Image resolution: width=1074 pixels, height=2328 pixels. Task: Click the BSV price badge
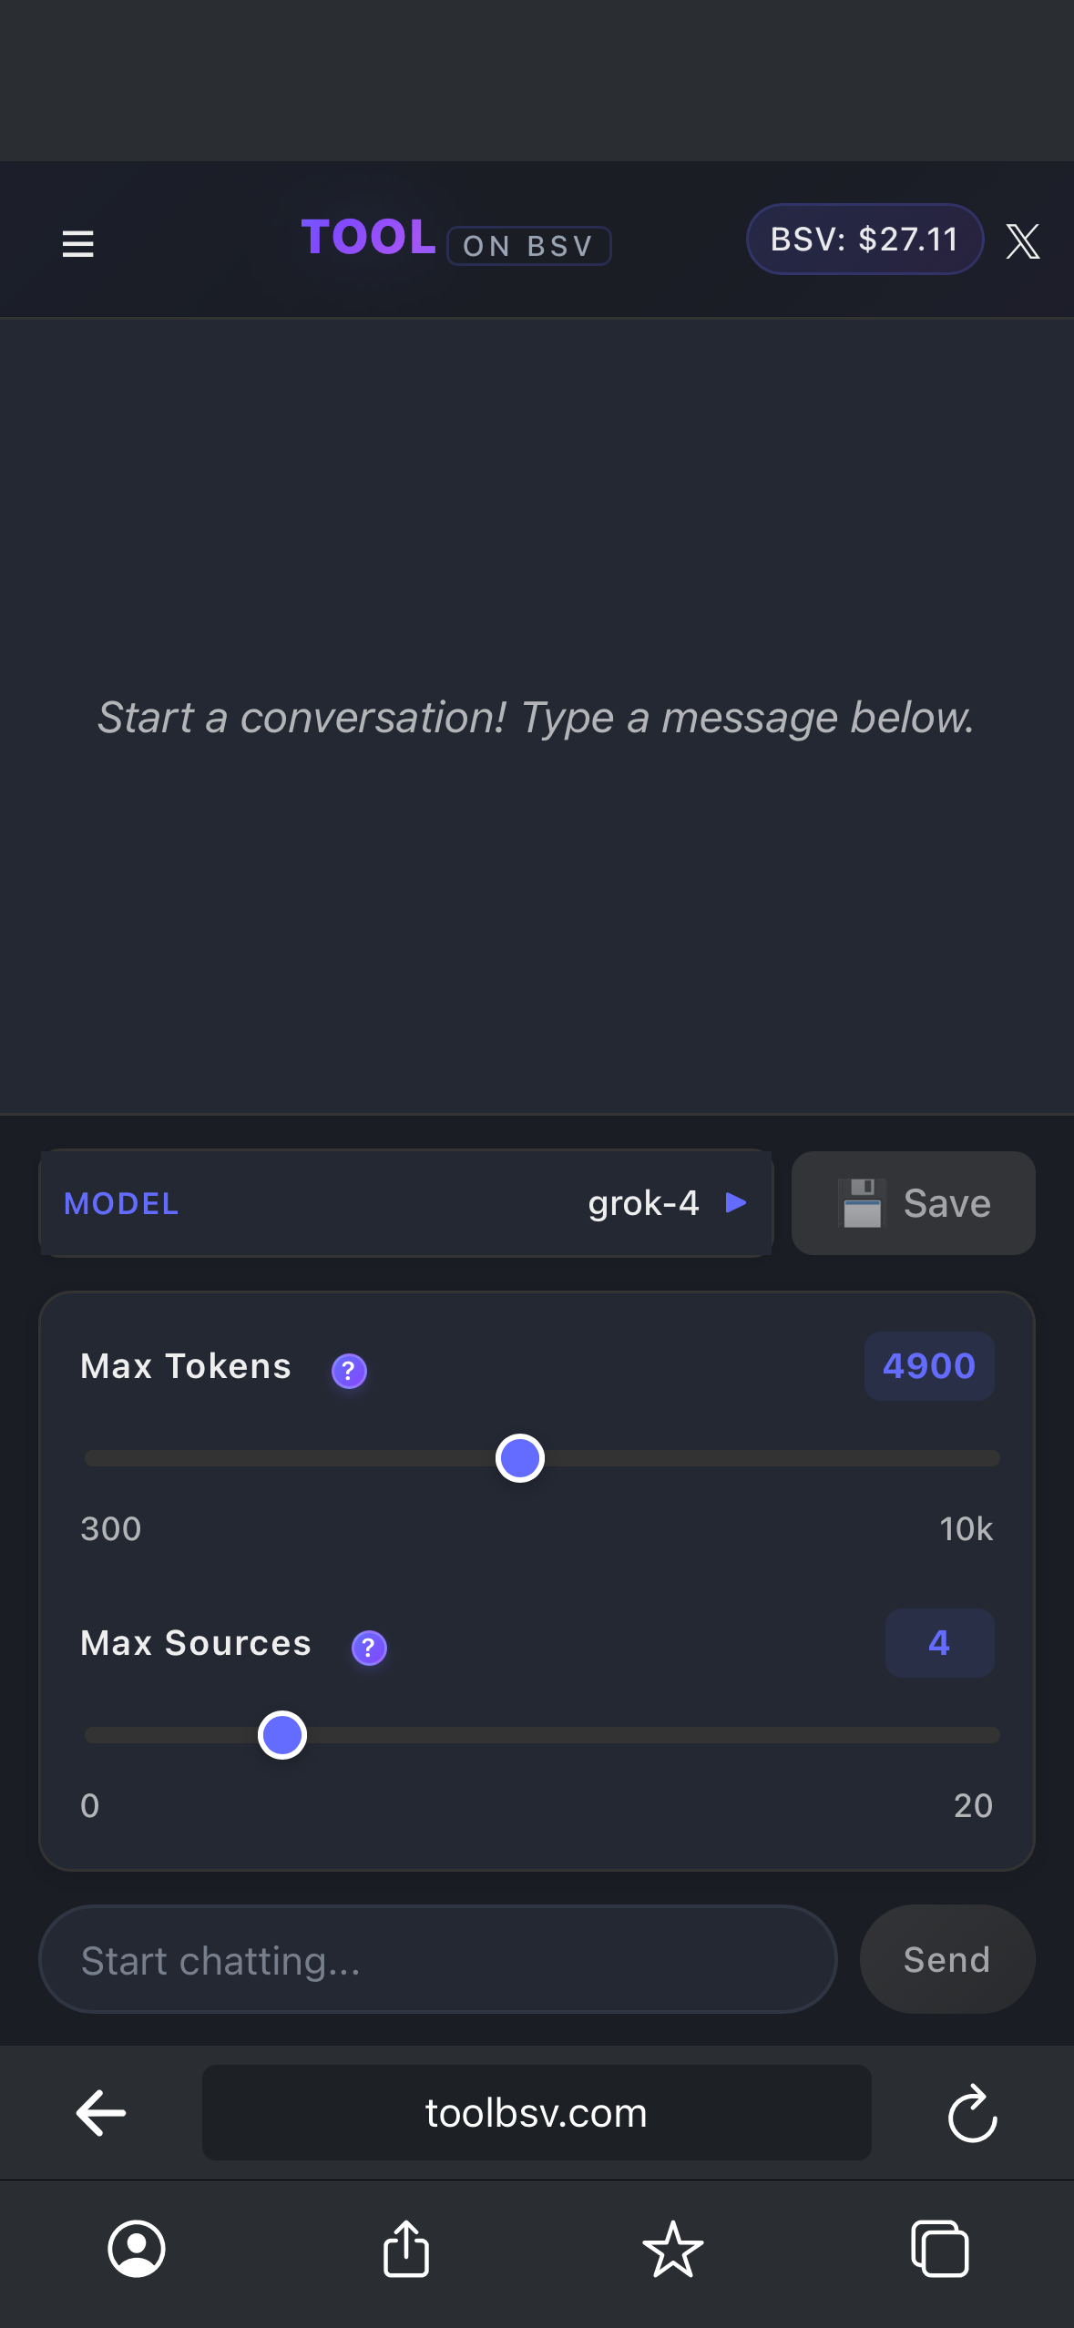864,240
